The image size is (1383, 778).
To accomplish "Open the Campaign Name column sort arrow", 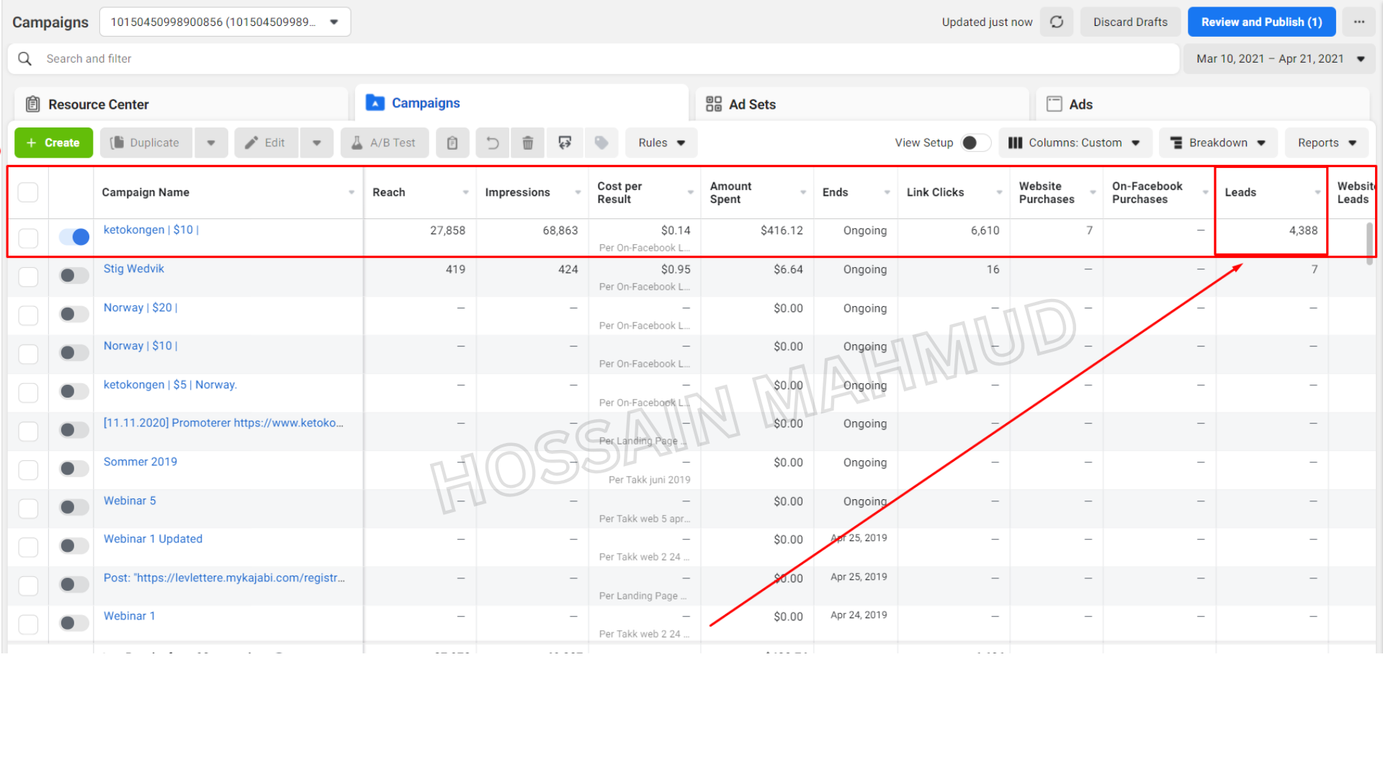I will click(x=352, y=192).
